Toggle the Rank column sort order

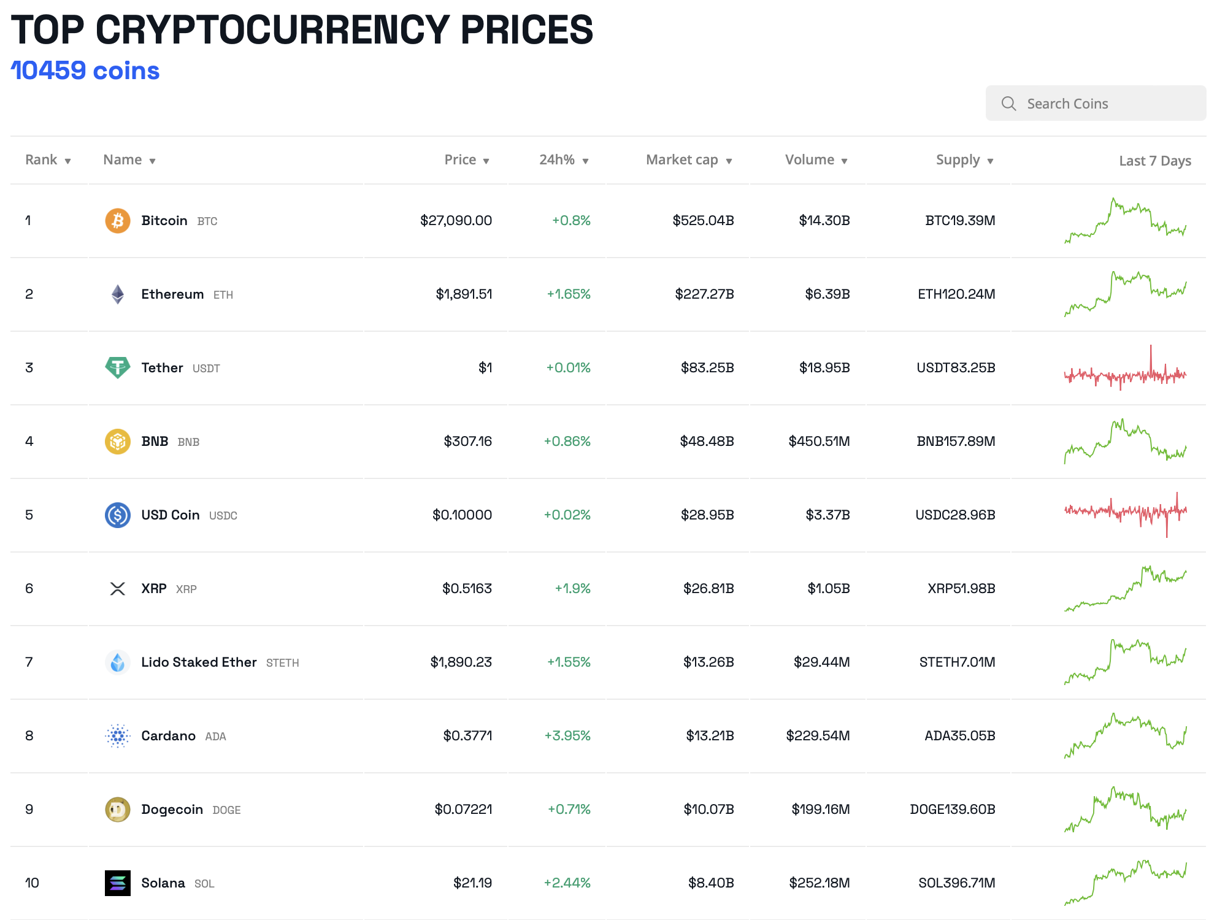(67, 160)
